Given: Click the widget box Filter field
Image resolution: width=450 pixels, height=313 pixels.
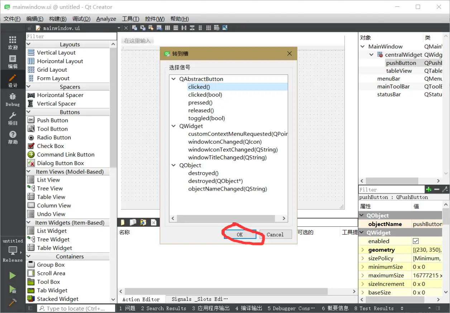Looking at the screenshot, I should pos(71,36).
